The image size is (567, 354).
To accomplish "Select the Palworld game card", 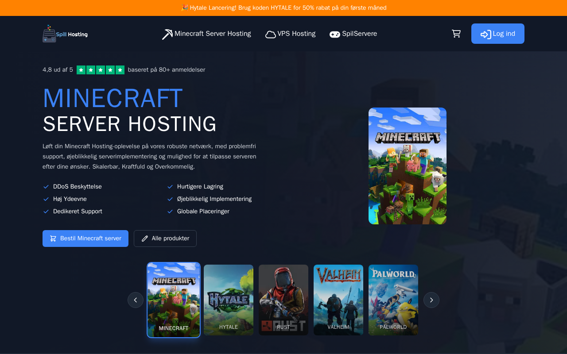I will pyautogui.click(x=393, y=300).
